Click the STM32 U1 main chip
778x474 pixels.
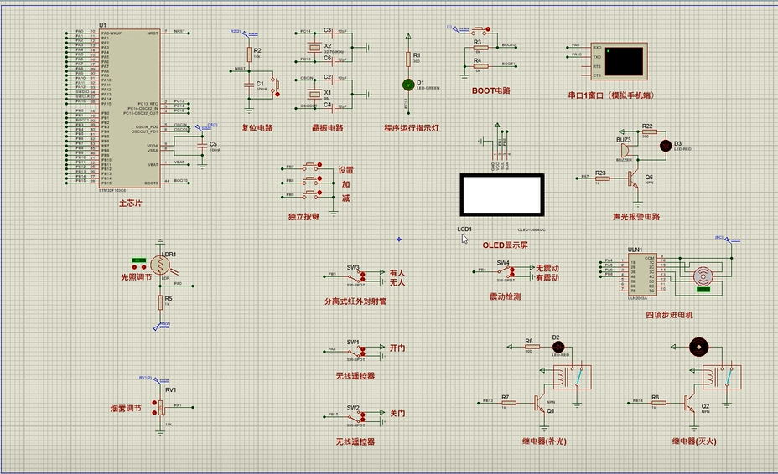click(130, 109)
